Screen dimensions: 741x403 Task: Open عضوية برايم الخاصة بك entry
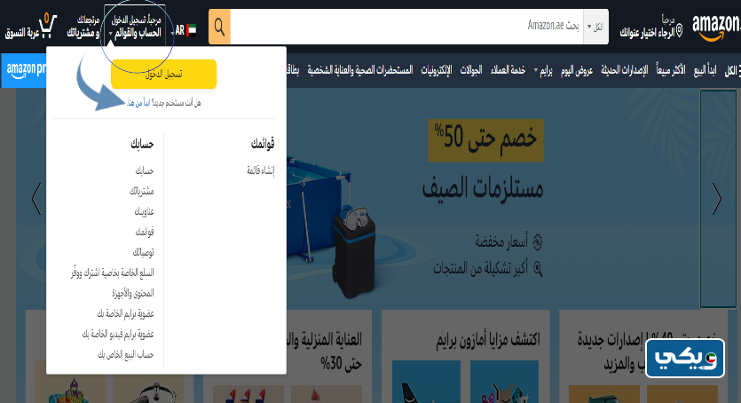point(125,313)
